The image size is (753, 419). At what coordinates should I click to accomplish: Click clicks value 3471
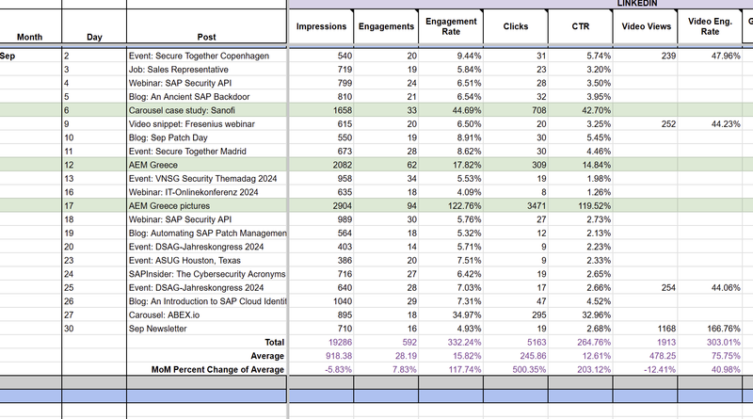point(516,205)
